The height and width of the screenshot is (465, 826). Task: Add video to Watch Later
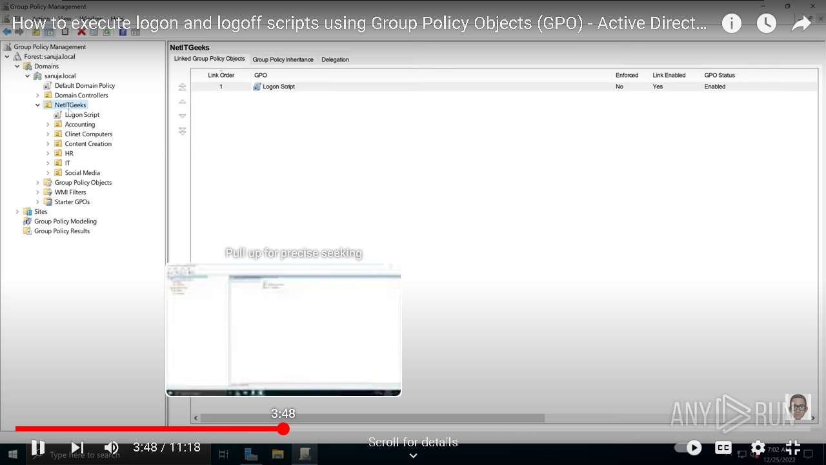766,24
